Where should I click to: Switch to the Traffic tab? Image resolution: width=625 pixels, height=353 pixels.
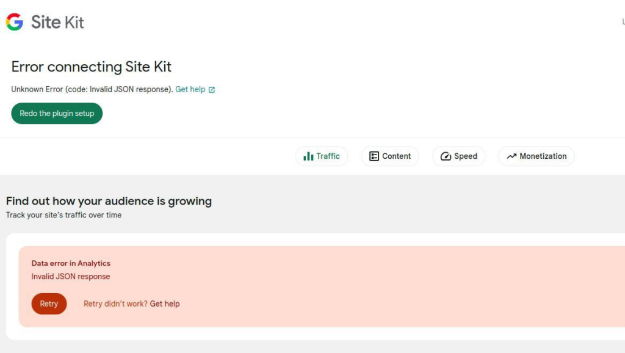click(322, 156)
